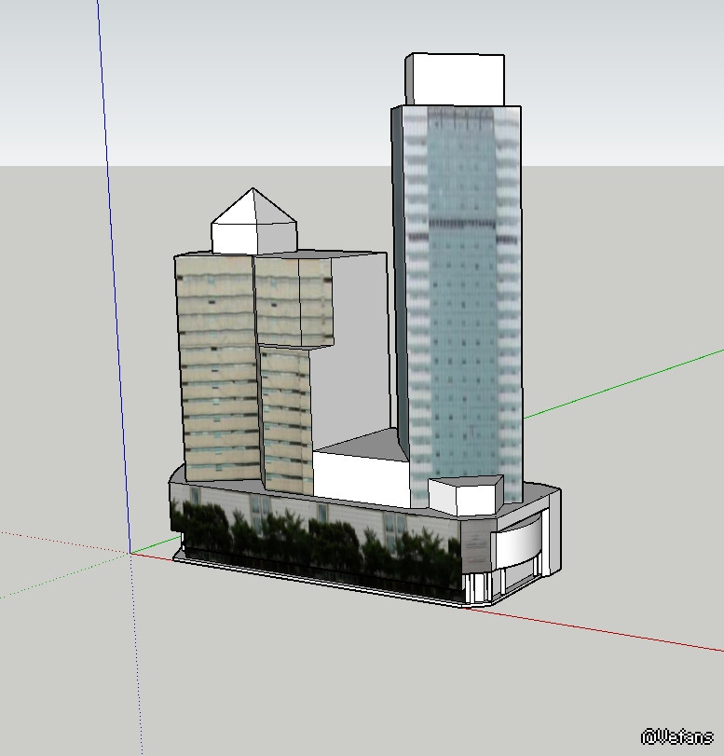Click the curved white sign at podium corner
Screen dimensions: 724x756
[517, 543]
